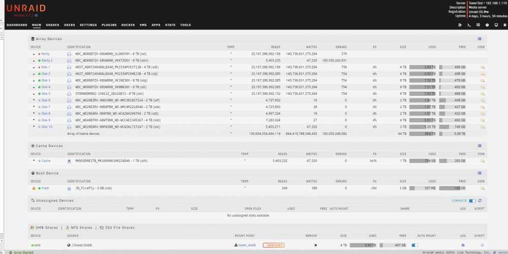Open the help question-mark icon
This screenshot has width=508, height=254.
pyautogui.click(x=487, y=25)
